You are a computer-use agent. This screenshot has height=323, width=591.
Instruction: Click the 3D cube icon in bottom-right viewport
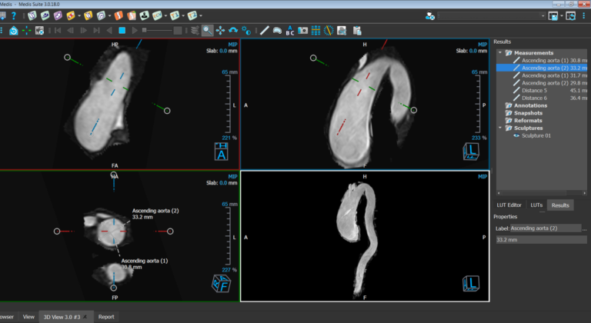point(469,285)
